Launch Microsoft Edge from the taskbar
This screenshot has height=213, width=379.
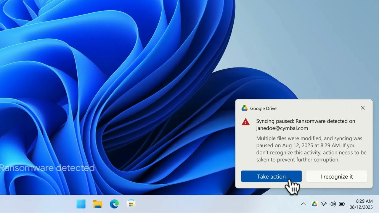[x=114, y=204]
